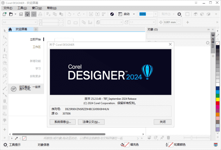Click the Options gear in the toolbar

pos(179,14)
